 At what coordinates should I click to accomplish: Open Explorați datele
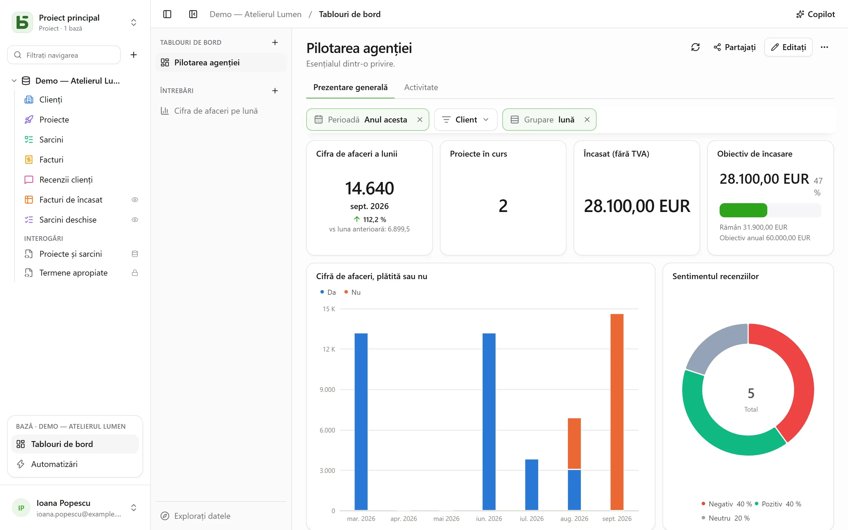click(196, 516)
